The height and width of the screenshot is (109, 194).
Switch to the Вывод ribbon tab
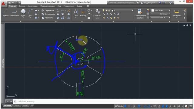tap(79, 6)
